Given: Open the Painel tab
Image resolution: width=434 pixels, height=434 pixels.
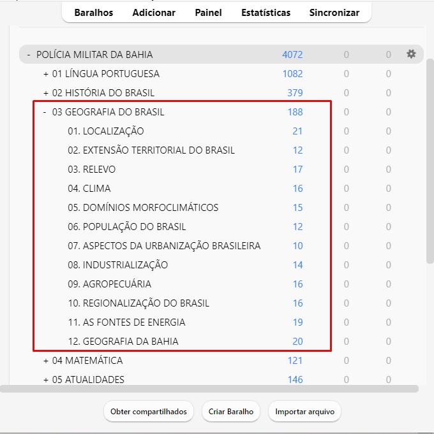Looking at the screenshot, I should [x=209, y=13].
